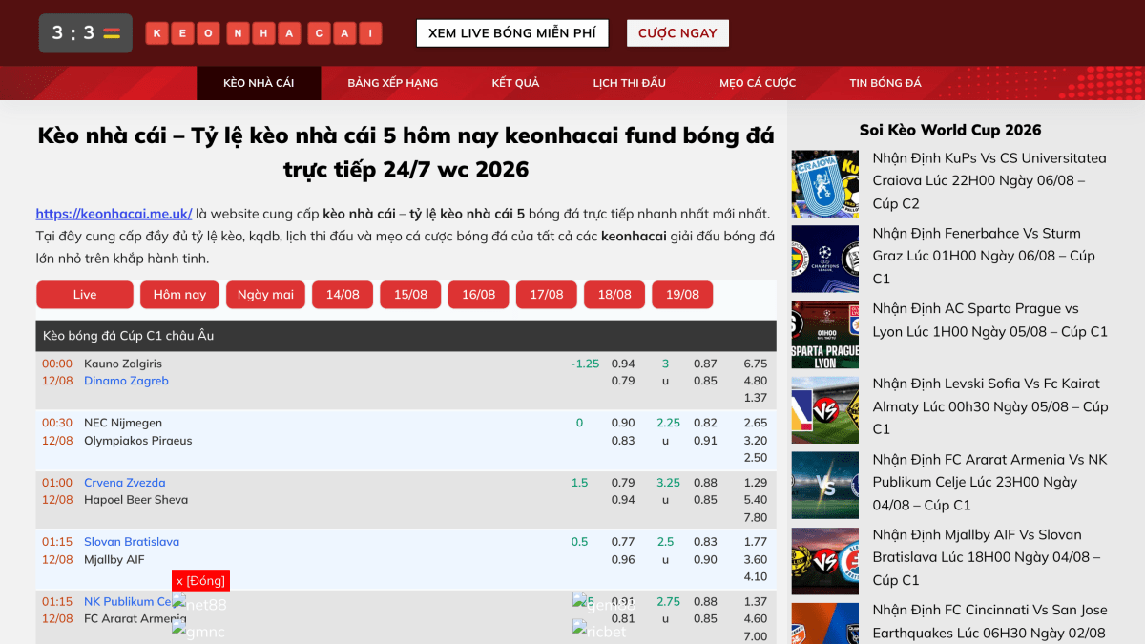Click Kèo bóng đá Cúp C1 châu Âu header
Screen dimensions: 1145x644
click(x=406, y=336)
